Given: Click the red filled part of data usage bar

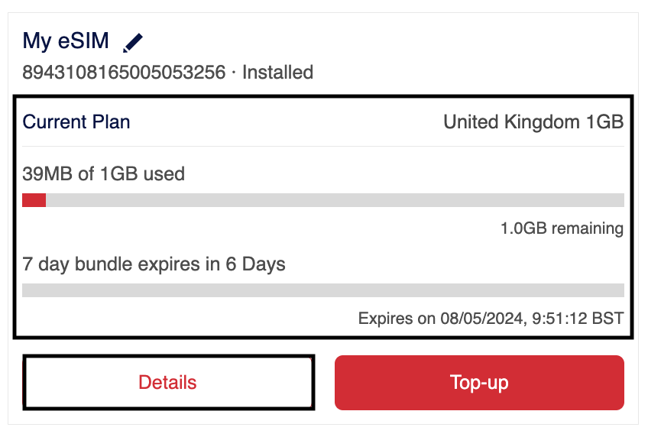Looking at the screenshot, I should [x=34, y=200].
